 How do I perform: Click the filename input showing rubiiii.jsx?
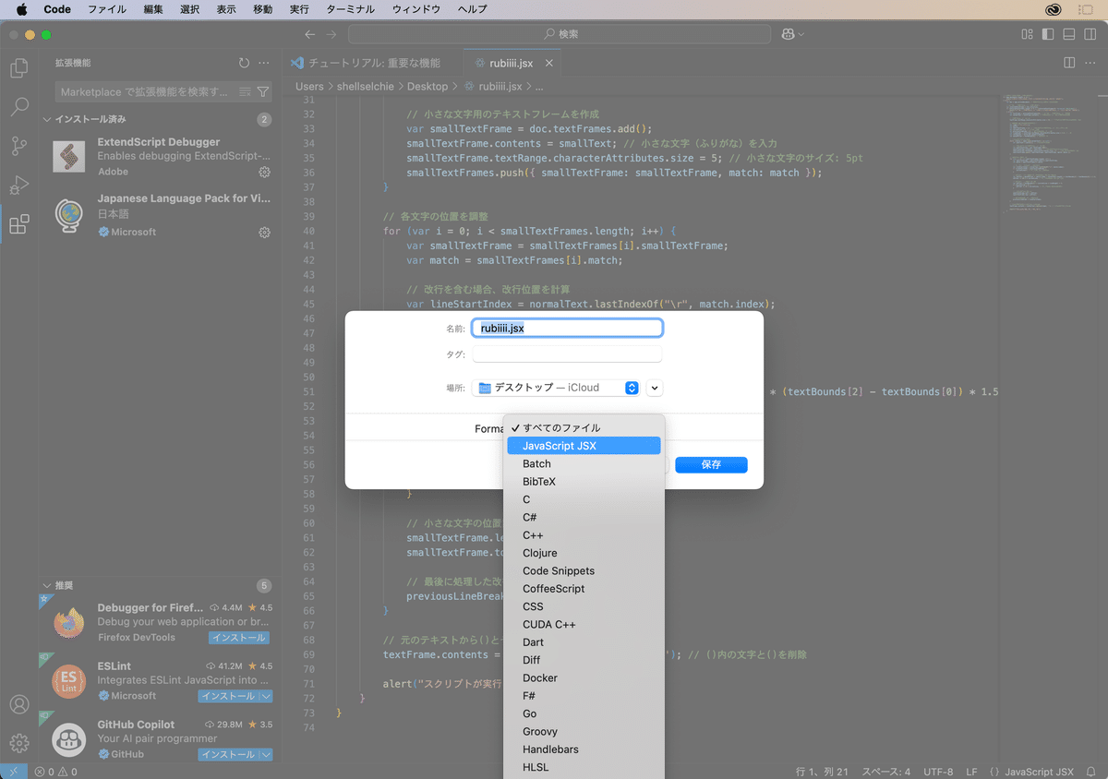(x=566, y=328)
